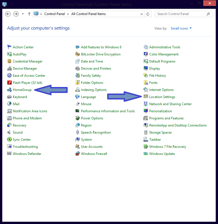Expand the address bar history dropdown
Image resolution: width=218 pixels, height=224 pixels.
pos(142,14)
